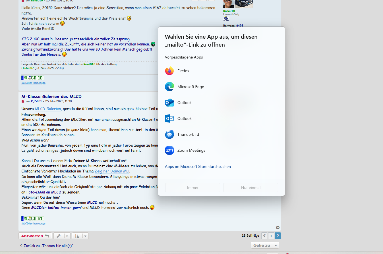Viewport: 383px width, 254px height.
Task: Pick the new Outlook with light-blue envelope icon
Action: 221,103
